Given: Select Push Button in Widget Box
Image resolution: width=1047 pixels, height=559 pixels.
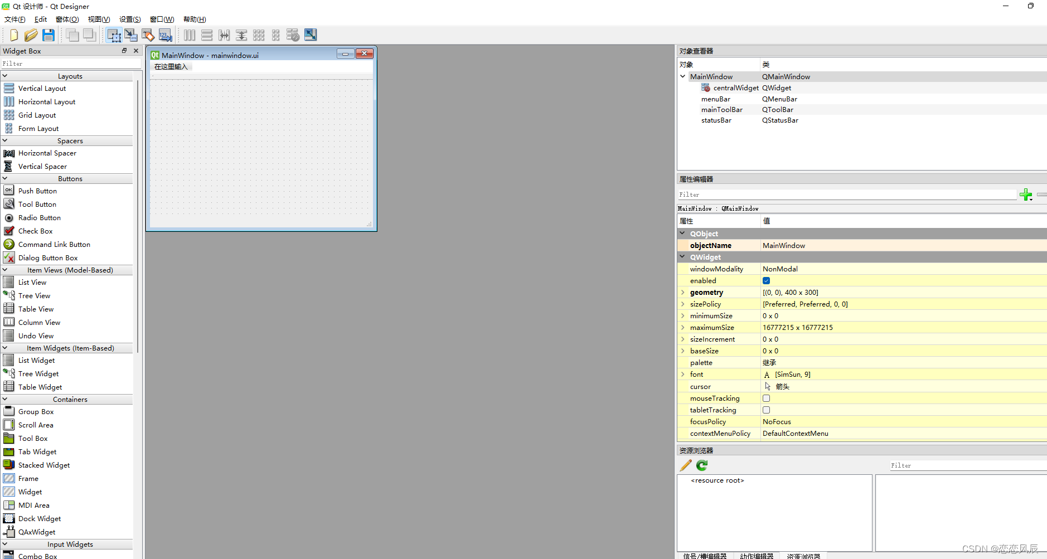Looking at the screenshot, I should (x=37, y=191).
